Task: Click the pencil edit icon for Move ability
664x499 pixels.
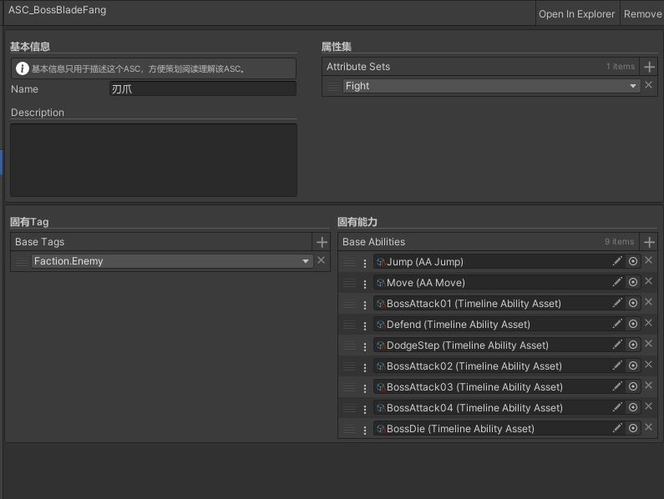Action: pos(617,282)
